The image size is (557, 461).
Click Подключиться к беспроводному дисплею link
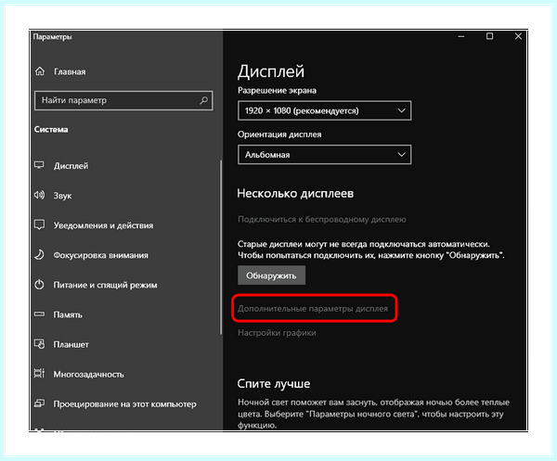[x=322, y=219]
